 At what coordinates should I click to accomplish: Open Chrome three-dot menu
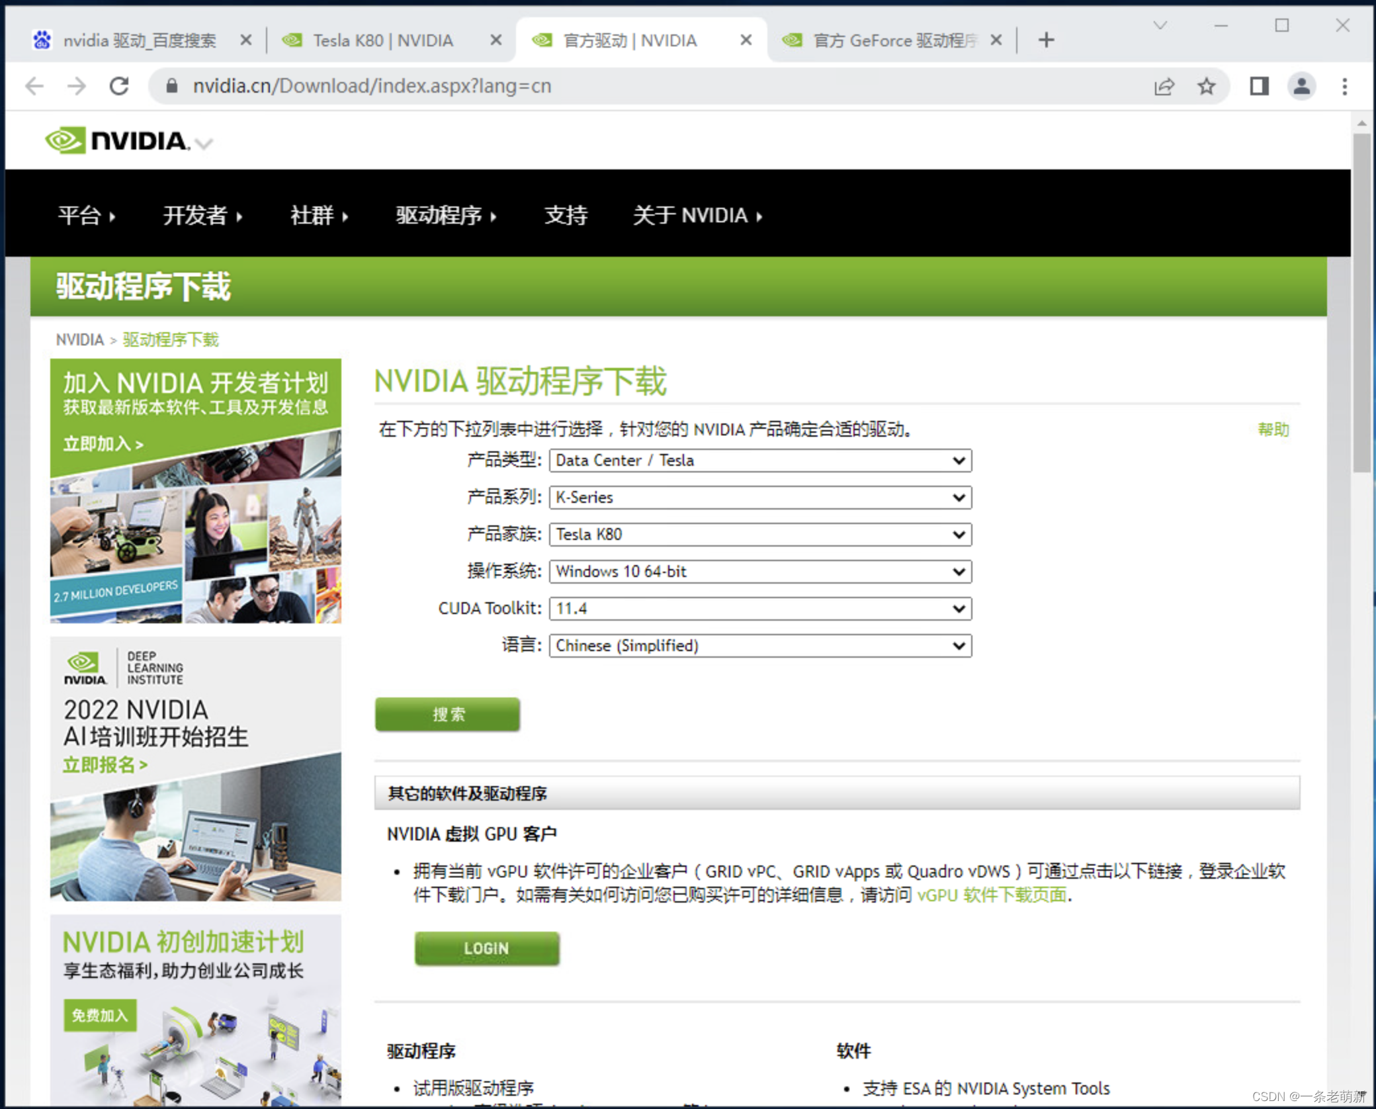[x=1344, y=86]
